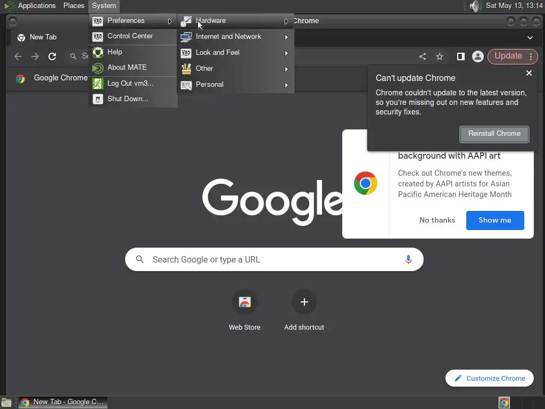Click the Other pencils-cup icon

pos(186,69)
